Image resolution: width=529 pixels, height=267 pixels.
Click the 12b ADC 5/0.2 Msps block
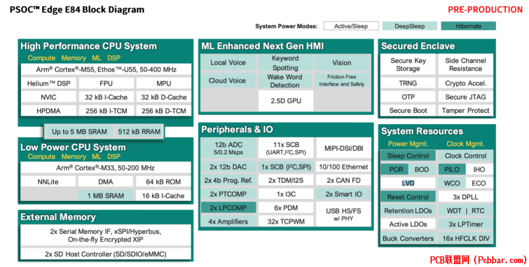(228, 148)
